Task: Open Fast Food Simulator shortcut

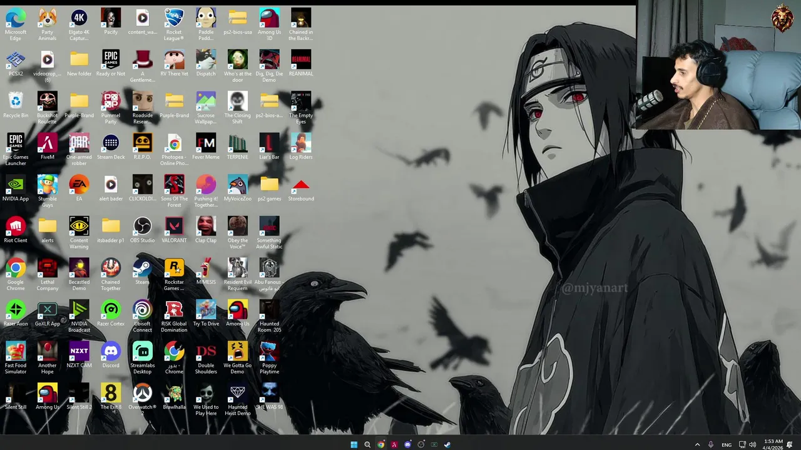Action: click(x=16, y=358)
